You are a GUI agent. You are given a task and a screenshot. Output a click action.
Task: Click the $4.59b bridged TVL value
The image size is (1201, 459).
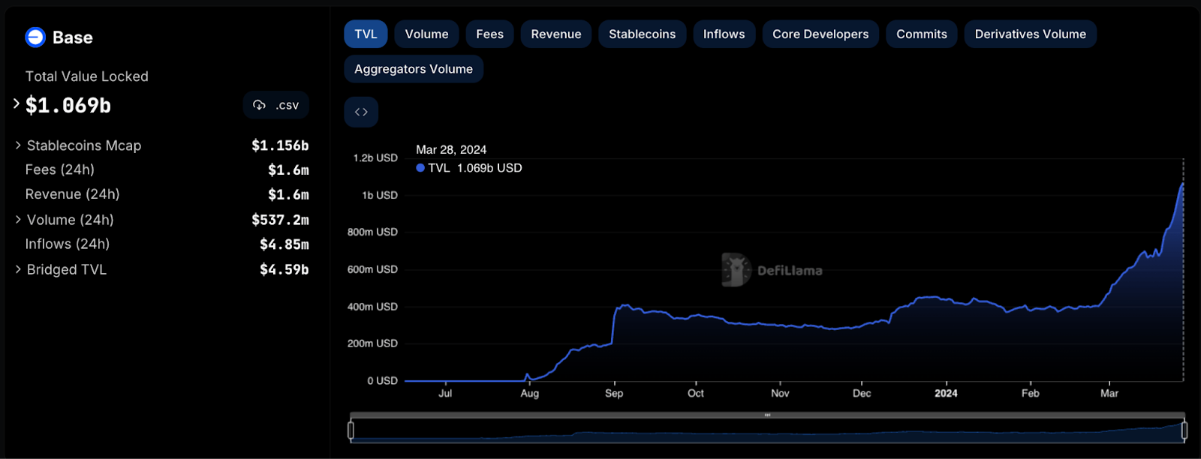284,269
